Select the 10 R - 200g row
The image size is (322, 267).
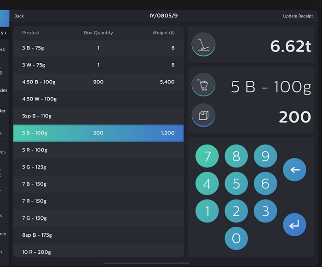(x=98, y=250)
